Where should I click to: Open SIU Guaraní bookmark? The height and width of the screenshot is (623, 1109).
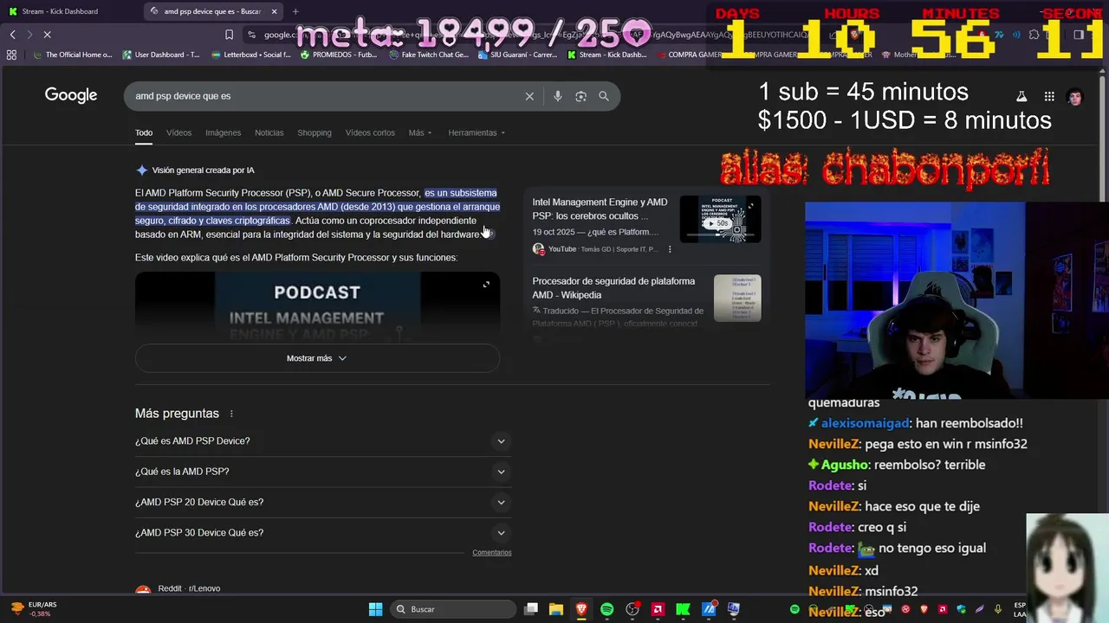tap(518, 55)
